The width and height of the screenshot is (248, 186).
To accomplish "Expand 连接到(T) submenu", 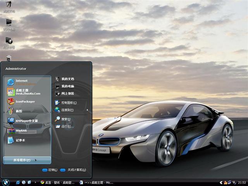I will [x=71, y=110].
